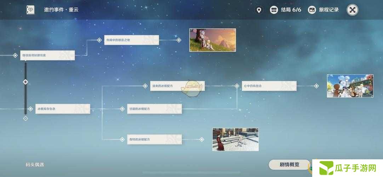Click the camera icon beside 旅程记录
This screenshot has width=383, height=177.
coord(312,10)
